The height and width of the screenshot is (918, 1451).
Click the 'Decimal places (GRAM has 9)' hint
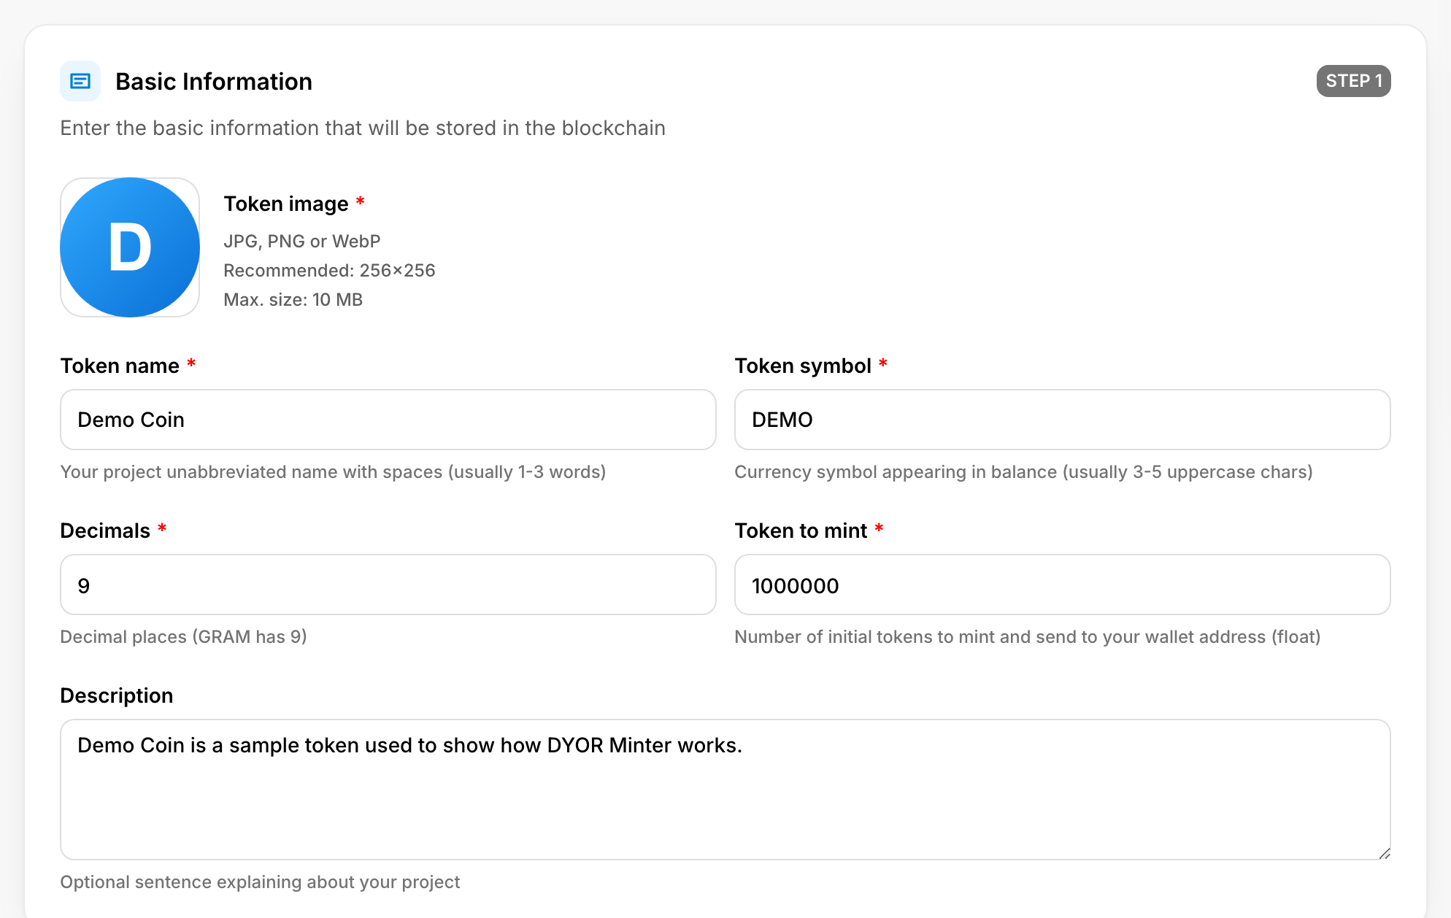pyautogui.click(x=183, y=637)
